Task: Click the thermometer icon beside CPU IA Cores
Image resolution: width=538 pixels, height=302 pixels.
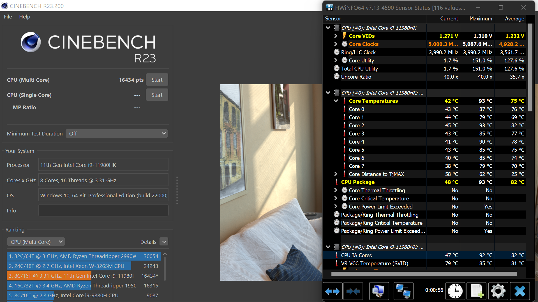Action: tap(337, 255)
